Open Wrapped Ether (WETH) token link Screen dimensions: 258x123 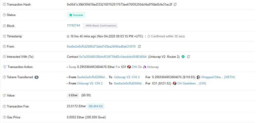218,77
